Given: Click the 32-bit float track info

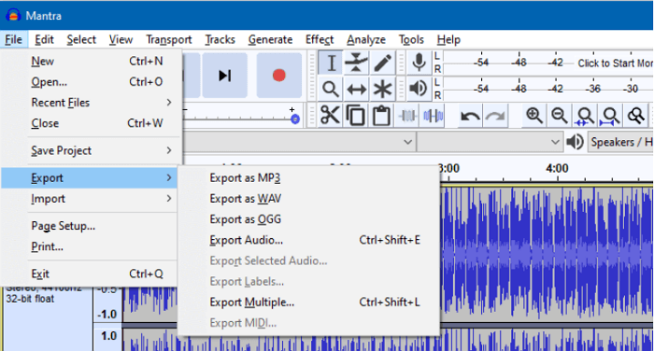Looking at the screenshot, I should click(x=30, y=299).
